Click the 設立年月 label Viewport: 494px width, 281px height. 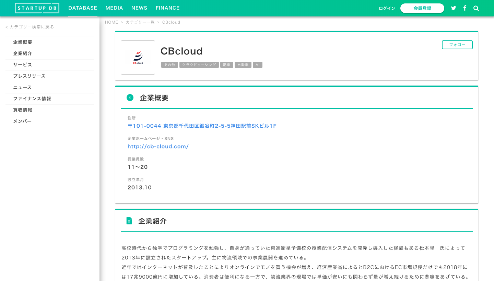pyautogui.click(x=136, y=180)
